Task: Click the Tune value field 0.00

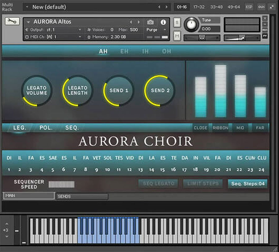Action: click(x=210, y=29)
